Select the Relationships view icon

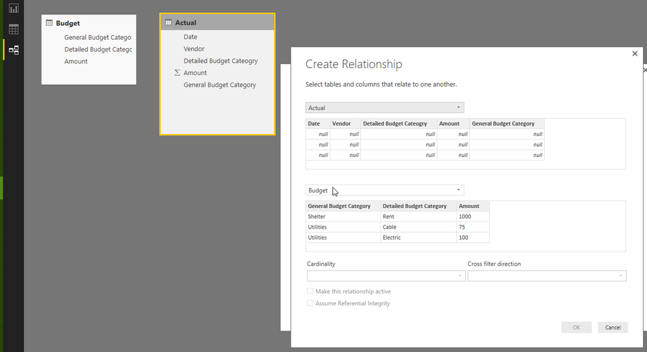[14, 51]
